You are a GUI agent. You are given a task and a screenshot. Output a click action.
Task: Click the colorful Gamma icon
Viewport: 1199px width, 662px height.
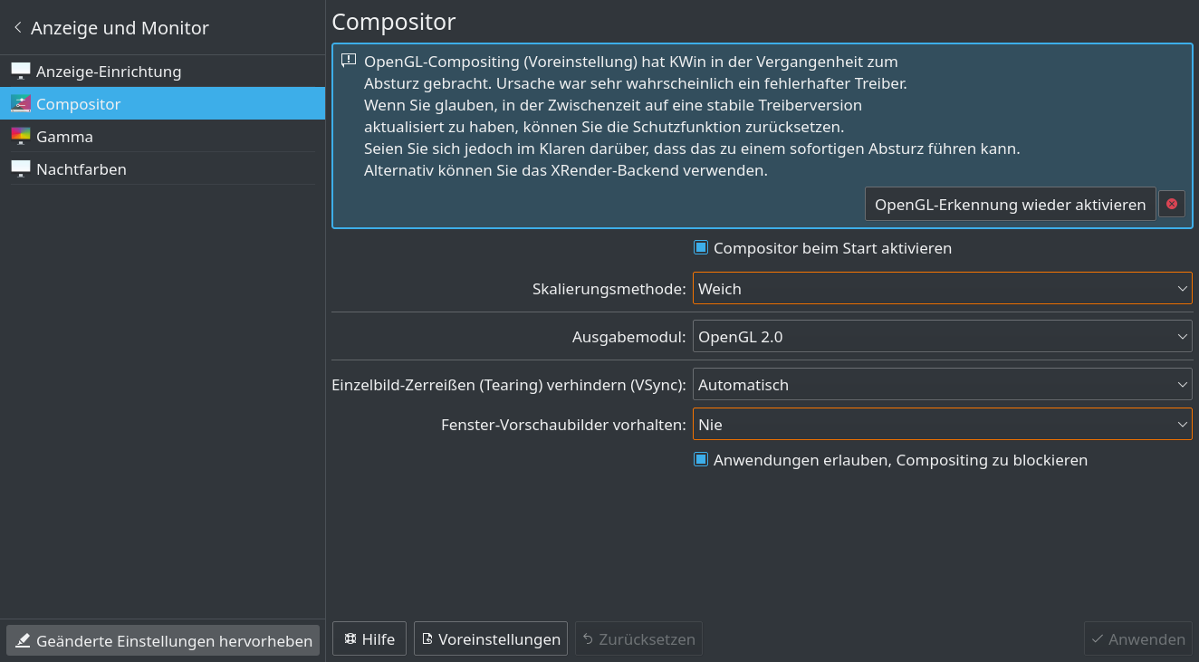click(21, 137)
